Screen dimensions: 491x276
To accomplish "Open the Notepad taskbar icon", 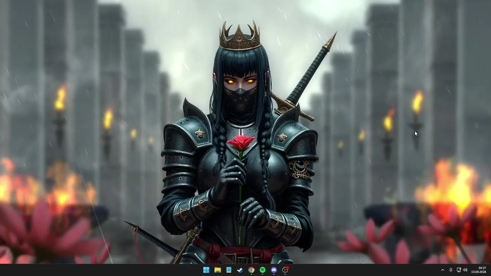I will [x=229, y=270].
